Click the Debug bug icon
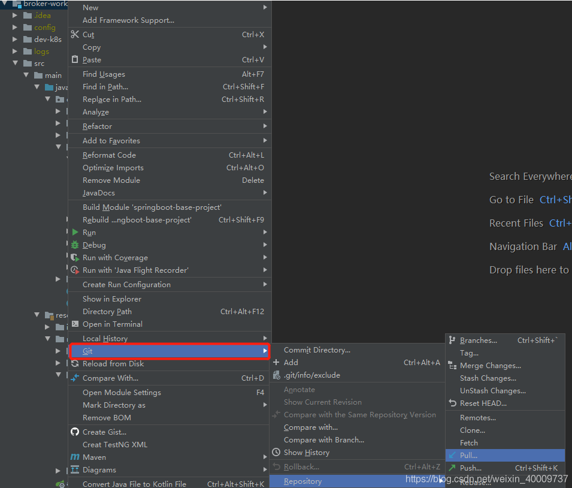 tap(75, 245)
